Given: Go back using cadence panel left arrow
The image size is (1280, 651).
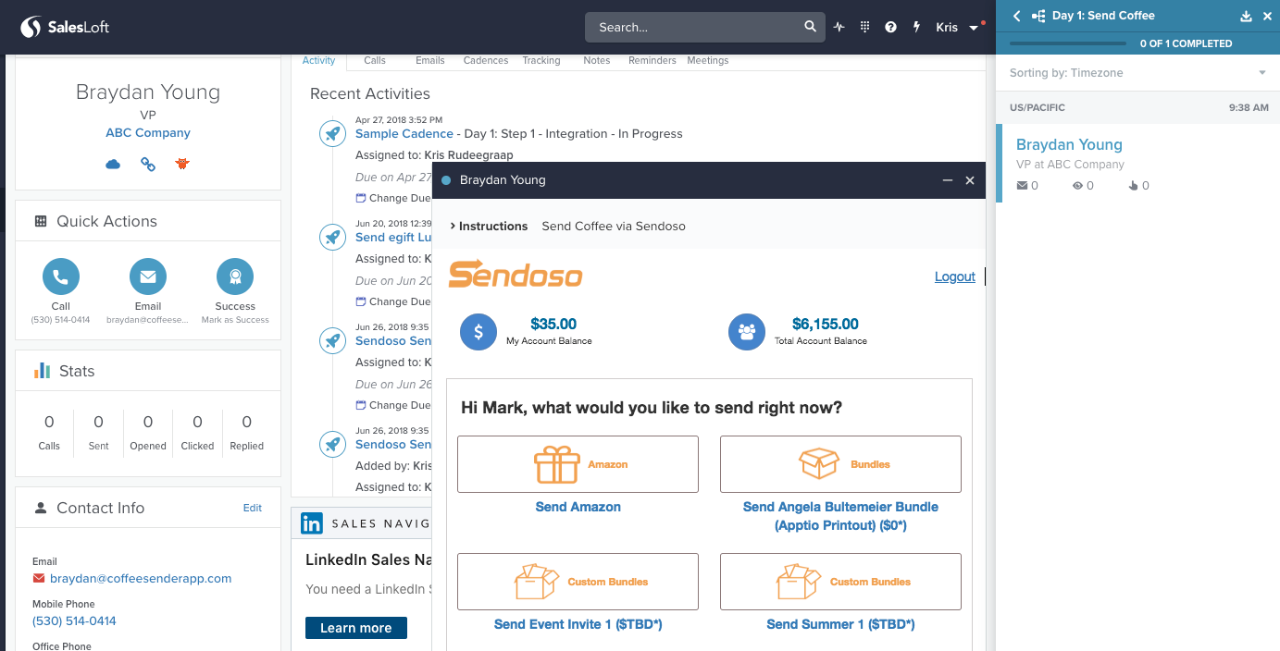Looking at the screenshot, I should [1016, 16].
